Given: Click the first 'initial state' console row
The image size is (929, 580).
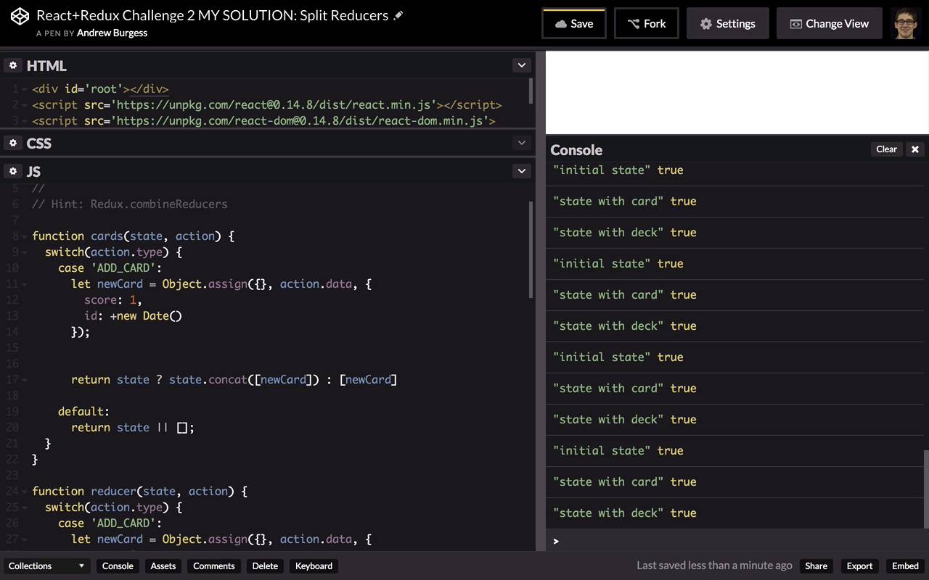Looking at the screenshot, I should point(734,170).
